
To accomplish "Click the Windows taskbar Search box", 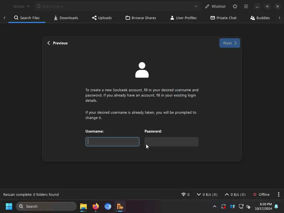I will point(46,206).
